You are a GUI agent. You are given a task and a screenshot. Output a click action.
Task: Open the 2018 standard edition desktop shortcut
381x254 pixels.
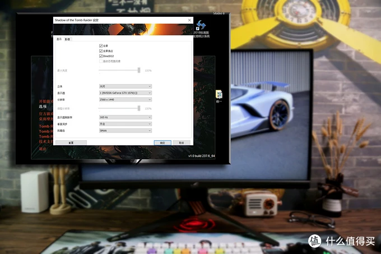(x=202, y=29)
